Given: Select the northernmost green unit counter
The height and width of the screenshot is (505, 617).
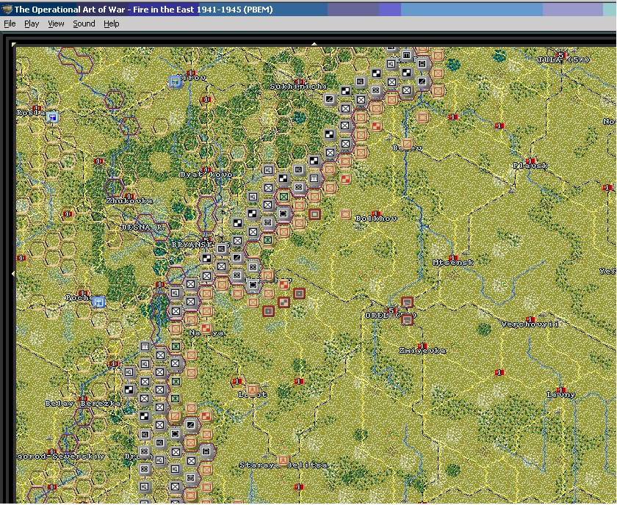Looking at the screenshot, I should point(284,197).
